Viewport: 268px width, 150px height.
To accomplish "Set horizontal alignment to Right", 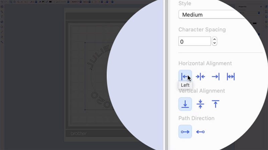I will [x=215, y=77].
